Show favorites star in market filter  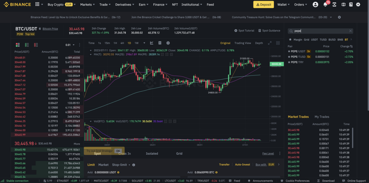click(290, 40)
